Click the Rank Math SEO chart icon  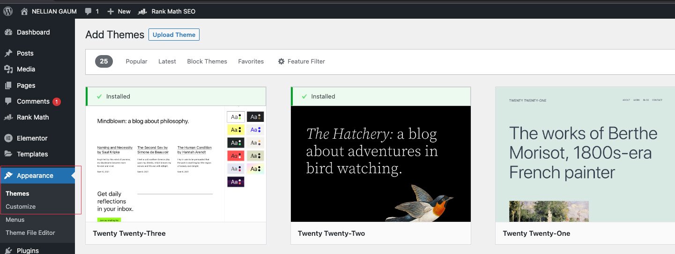(x=143, y=11)
